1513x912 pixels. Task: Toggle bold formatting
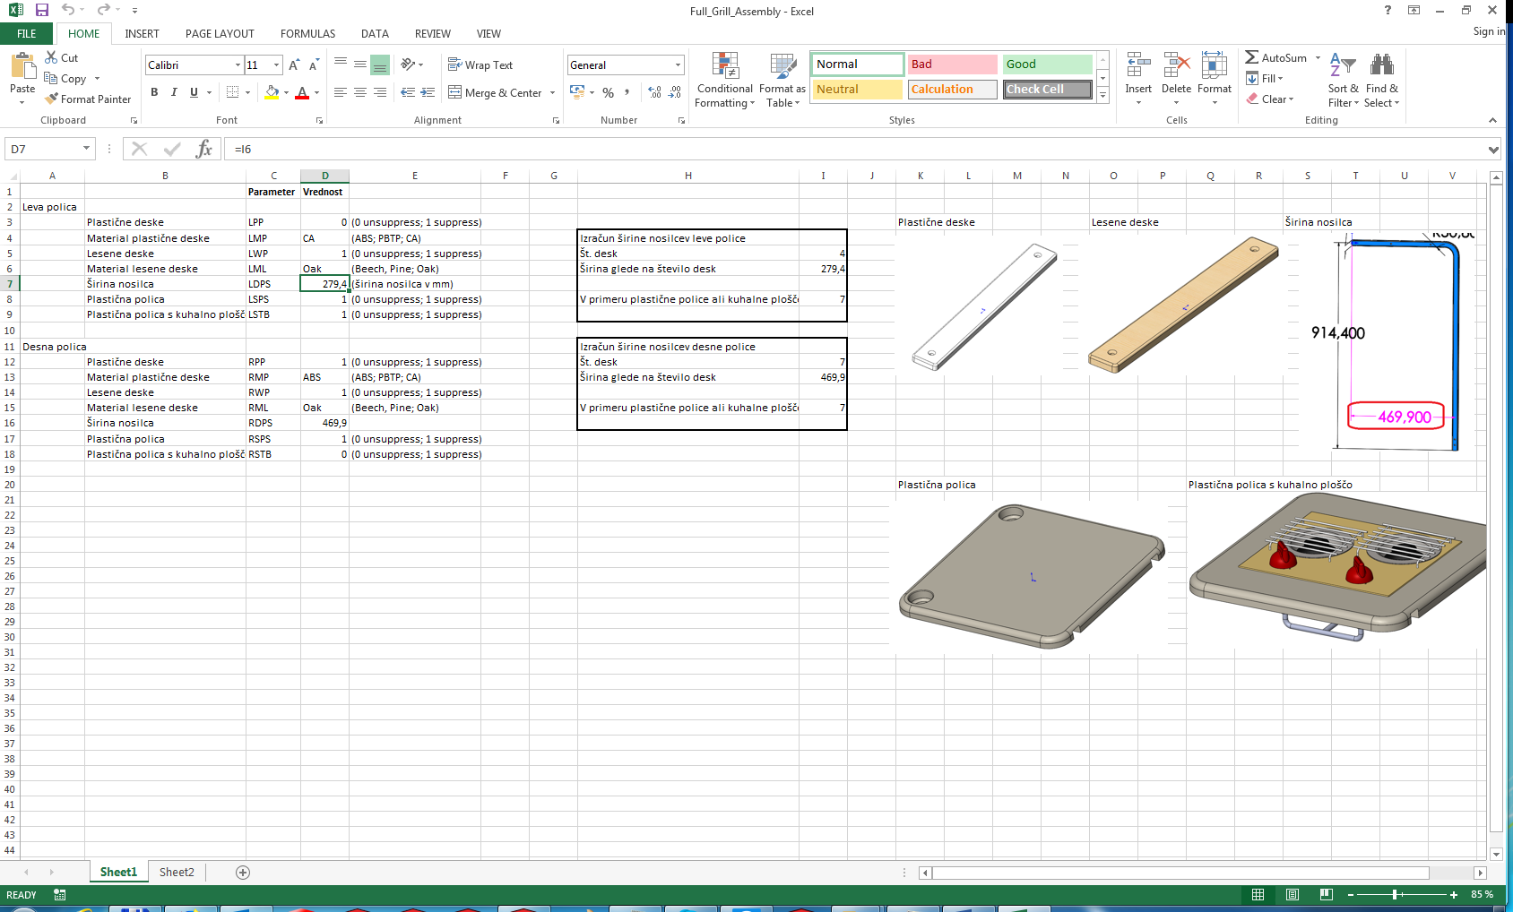pyautogui.click(x=154, y=92)
